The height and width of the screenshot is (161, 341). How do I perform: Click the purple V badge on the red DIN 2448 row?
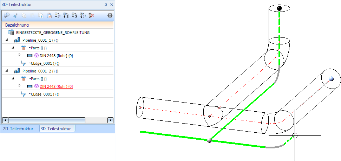pyautogui.click(x=36, y=86)
